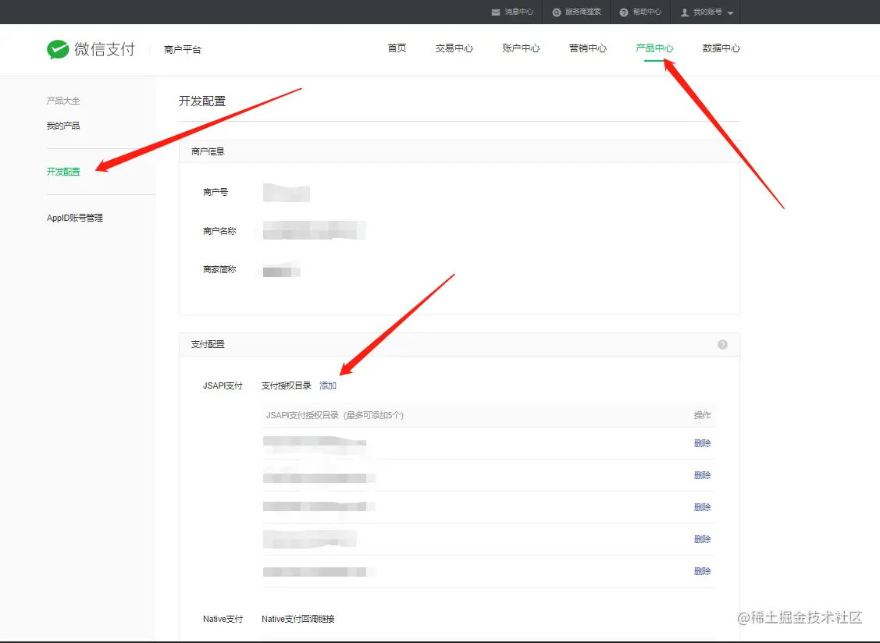
Task: Open the 交易中心 menu
Action: point(454,48)
